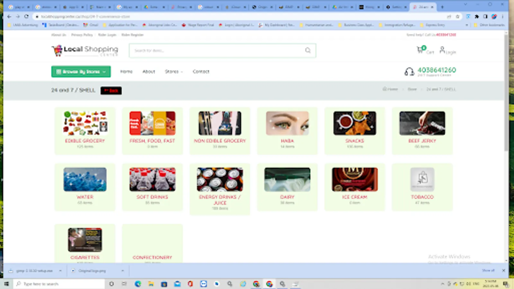Viewport: 514px width, 289px height.
Task: Open the Rider Register link
Action: (x=132, y=35)
